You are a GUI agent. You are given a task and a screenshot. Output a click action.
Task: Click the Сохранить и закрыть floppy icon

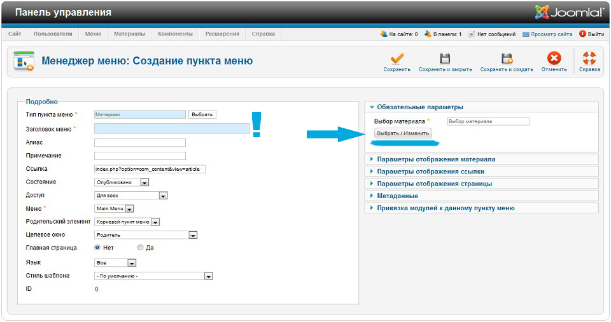445,59
